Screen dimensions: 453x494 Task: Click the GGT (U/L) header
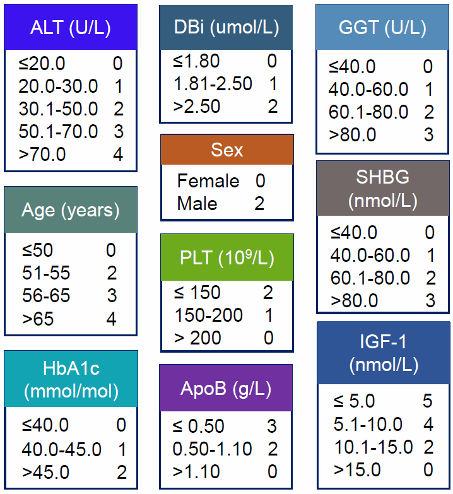coord(382,28)
